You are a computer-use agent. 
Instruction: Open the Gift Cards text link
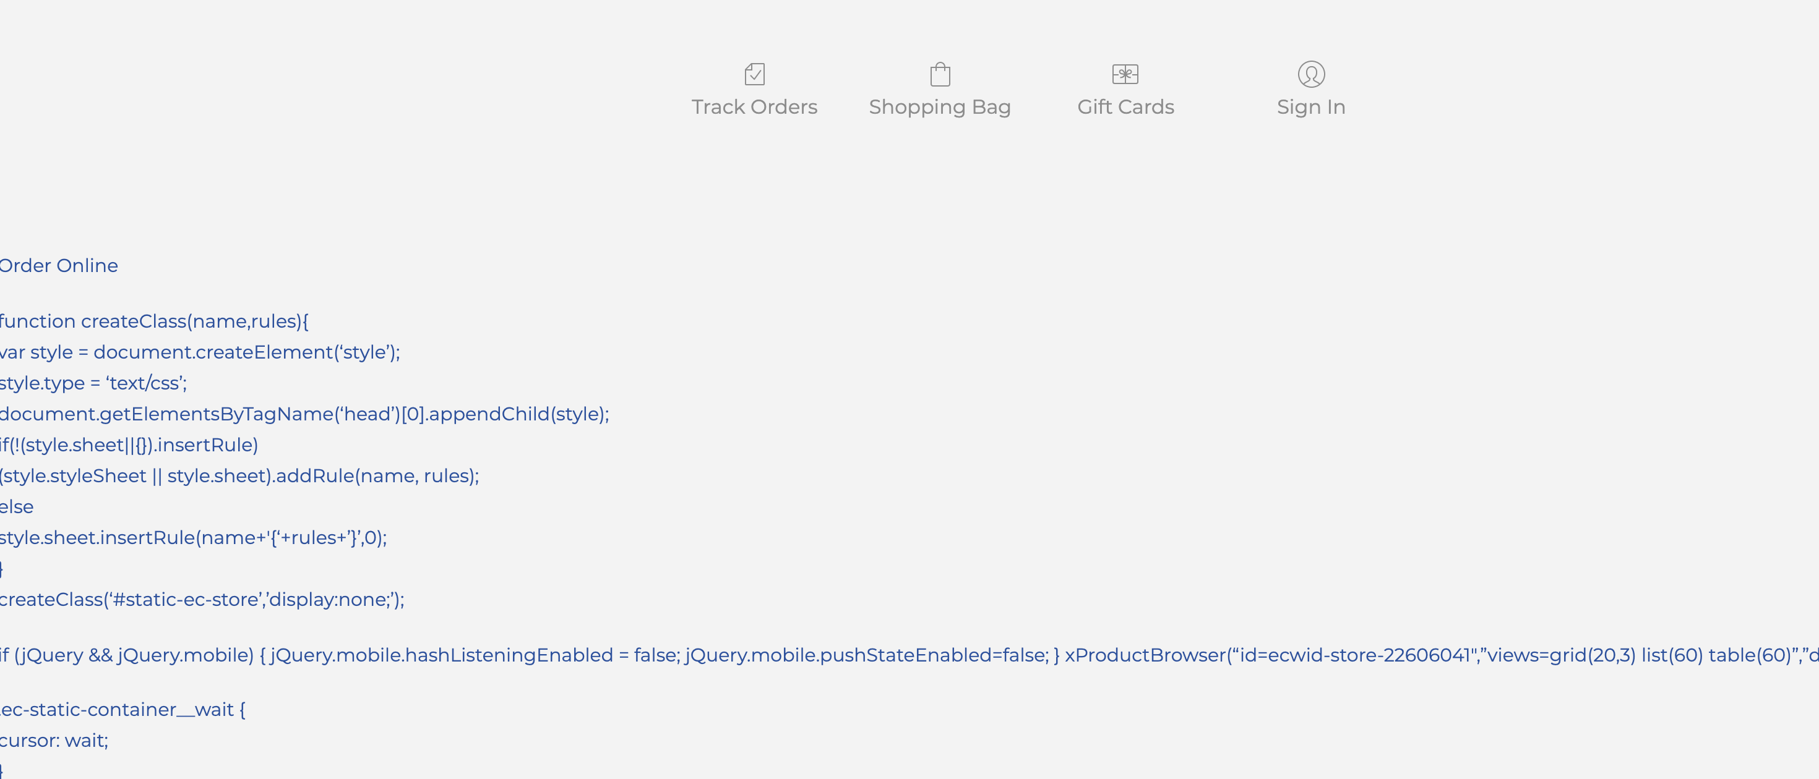tap(1125, 107)
